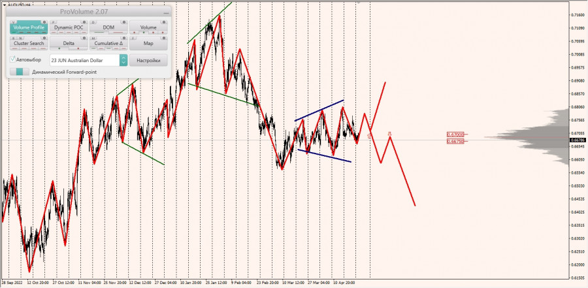Open DOM gear settings icon
This screenshot has height=288, width=588.
[124, 22]
